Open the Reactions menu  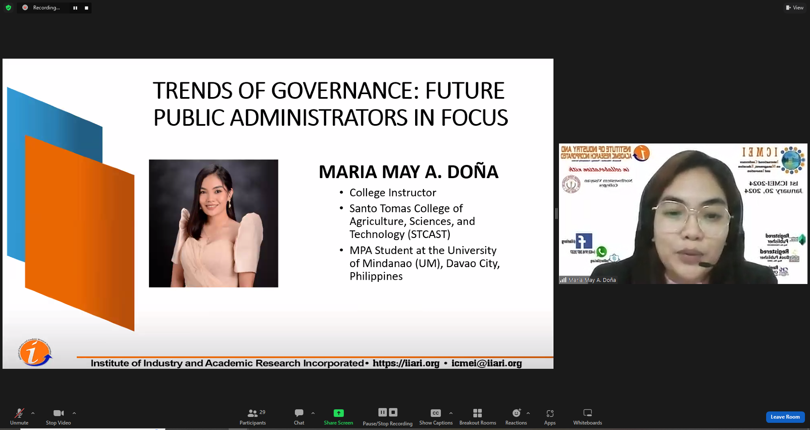tap(516, 416)
